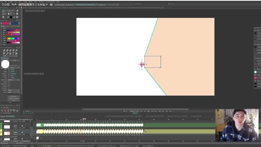The width and height of the screenshot is (261, 147).
Task: Click the horizontal scrollbar below the canvas
Action: [135, 109]
